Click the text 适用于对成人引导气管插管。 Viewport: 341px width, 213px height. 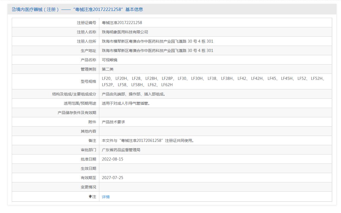tap(126, 103)
